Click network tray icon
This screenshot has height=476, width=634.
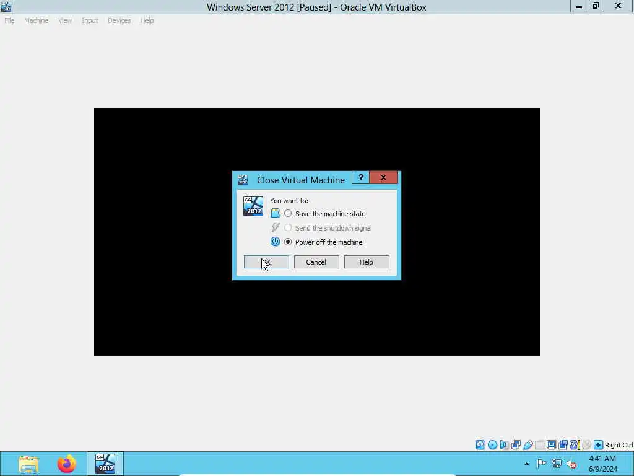pyautogui.click(x=557, y=464)
